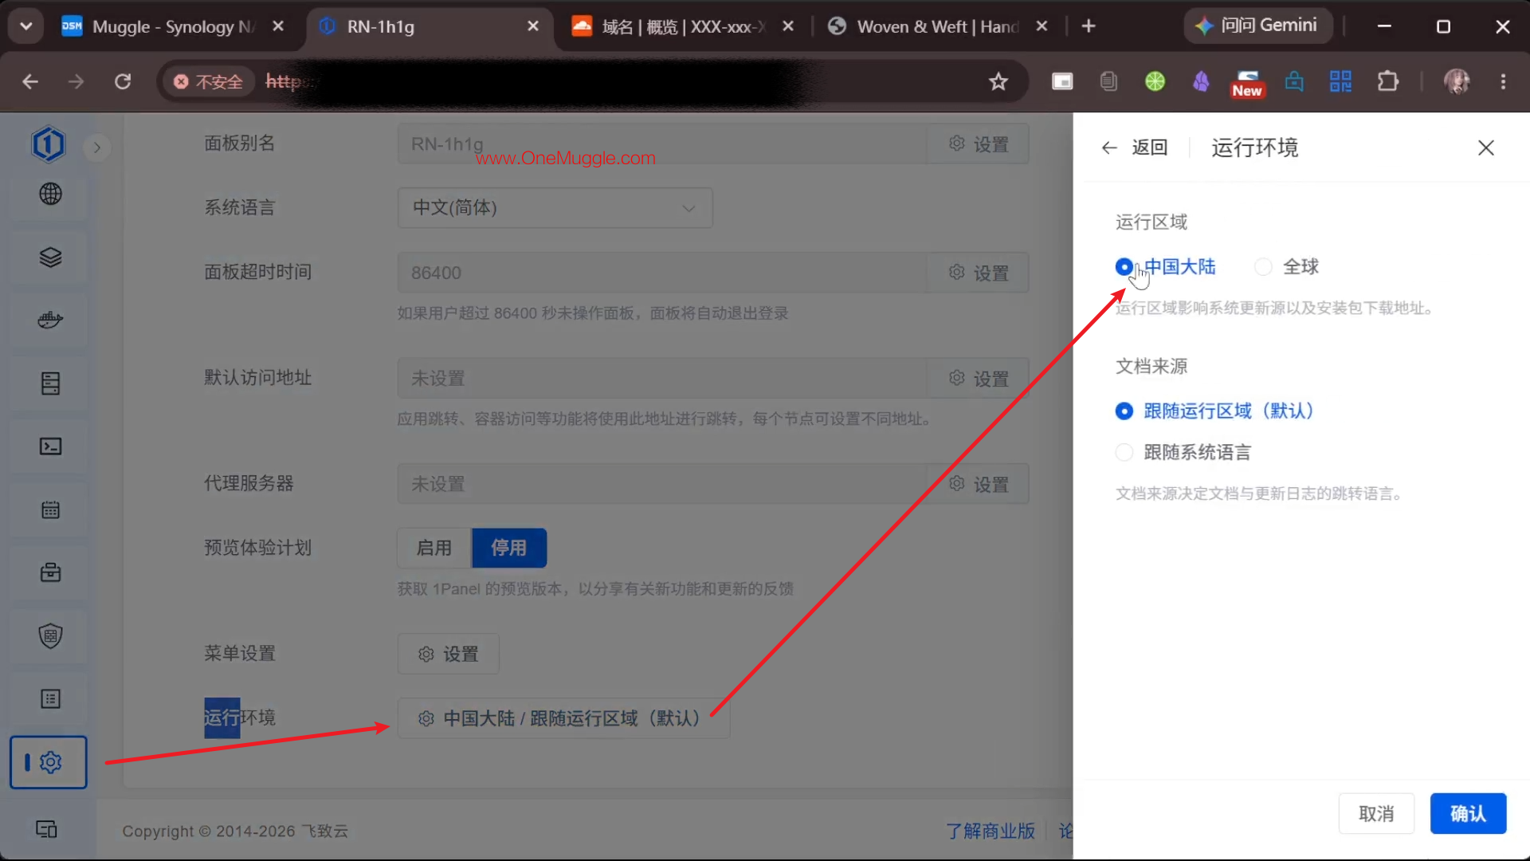Open the Chrome three-dot menu
Screen dimensions: 1530x861
[x=1503, y=81]
